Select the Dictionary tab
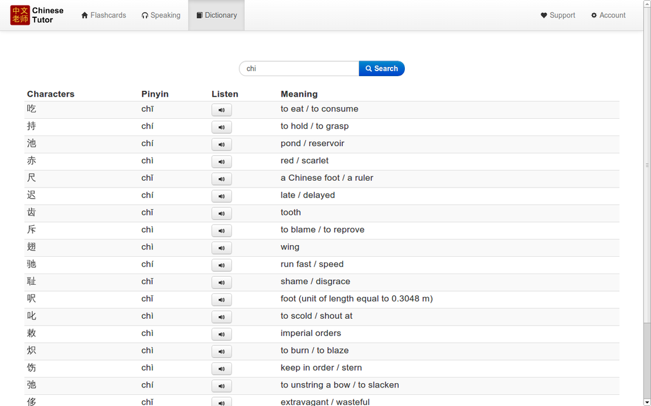 (216, 15)
